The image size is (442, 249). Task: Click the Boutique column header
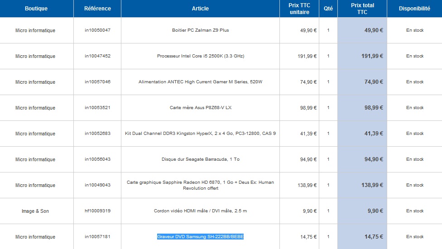click(x=36, y=9)
